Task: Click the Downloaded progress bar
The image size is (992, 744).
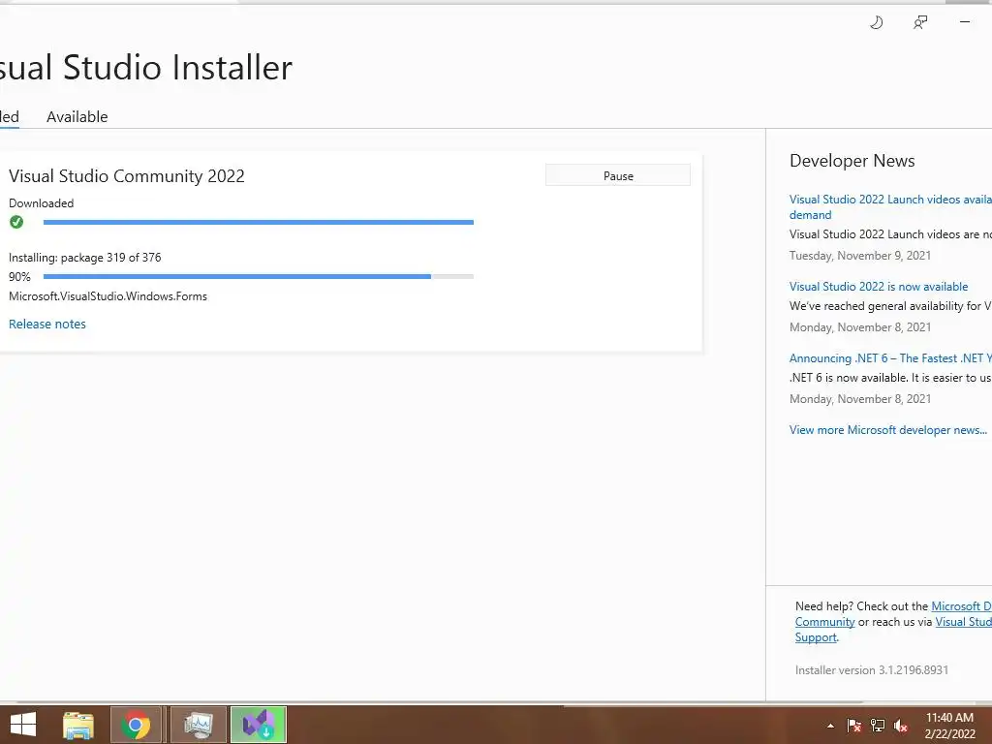Action: [258, 222]
